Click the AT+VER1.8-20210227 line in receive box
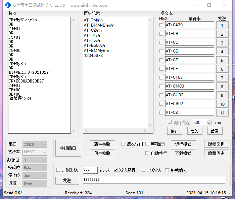This screenshot has width=235, height=199. (30, 72)
